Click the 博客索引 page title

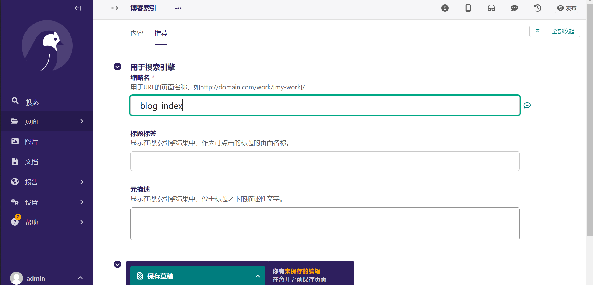pos(143,8)
